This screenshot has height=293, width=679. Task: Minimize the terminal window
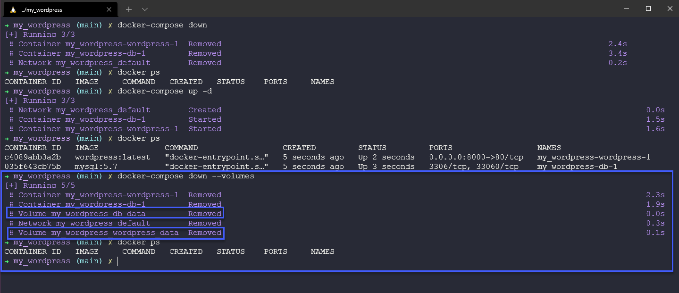click(x=627, y=8)
